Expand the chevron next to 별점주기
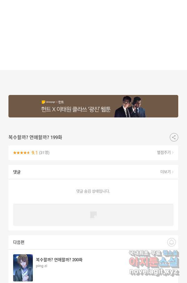This screenshot has height=283, width=187. point(173,153)
